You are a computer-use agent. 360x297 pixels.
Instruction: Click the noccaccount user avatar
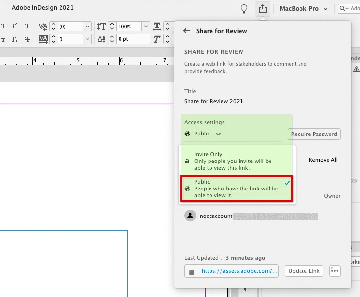(x=190, y=216)
